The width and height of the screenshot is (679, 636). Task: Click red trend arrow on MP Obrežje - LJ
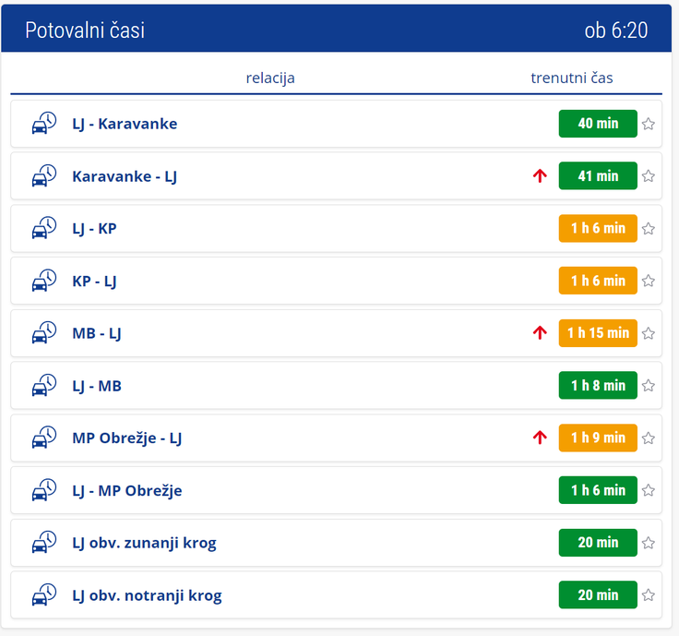click(540, 438)
